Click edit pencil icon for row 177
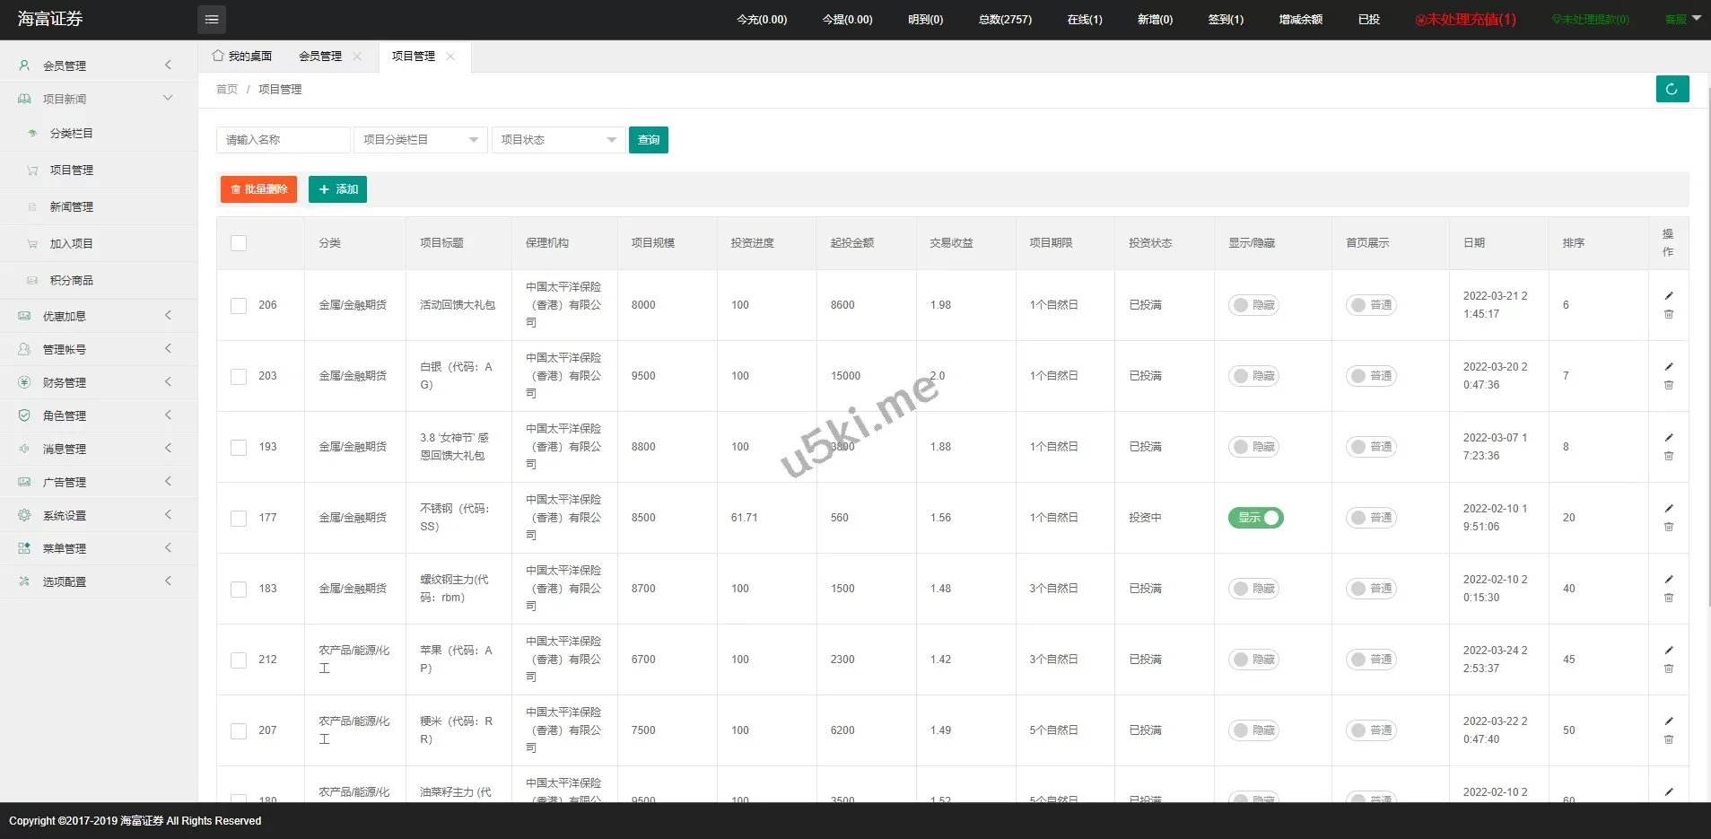Screen dimensions: 1711x839 pos(1669,509)
